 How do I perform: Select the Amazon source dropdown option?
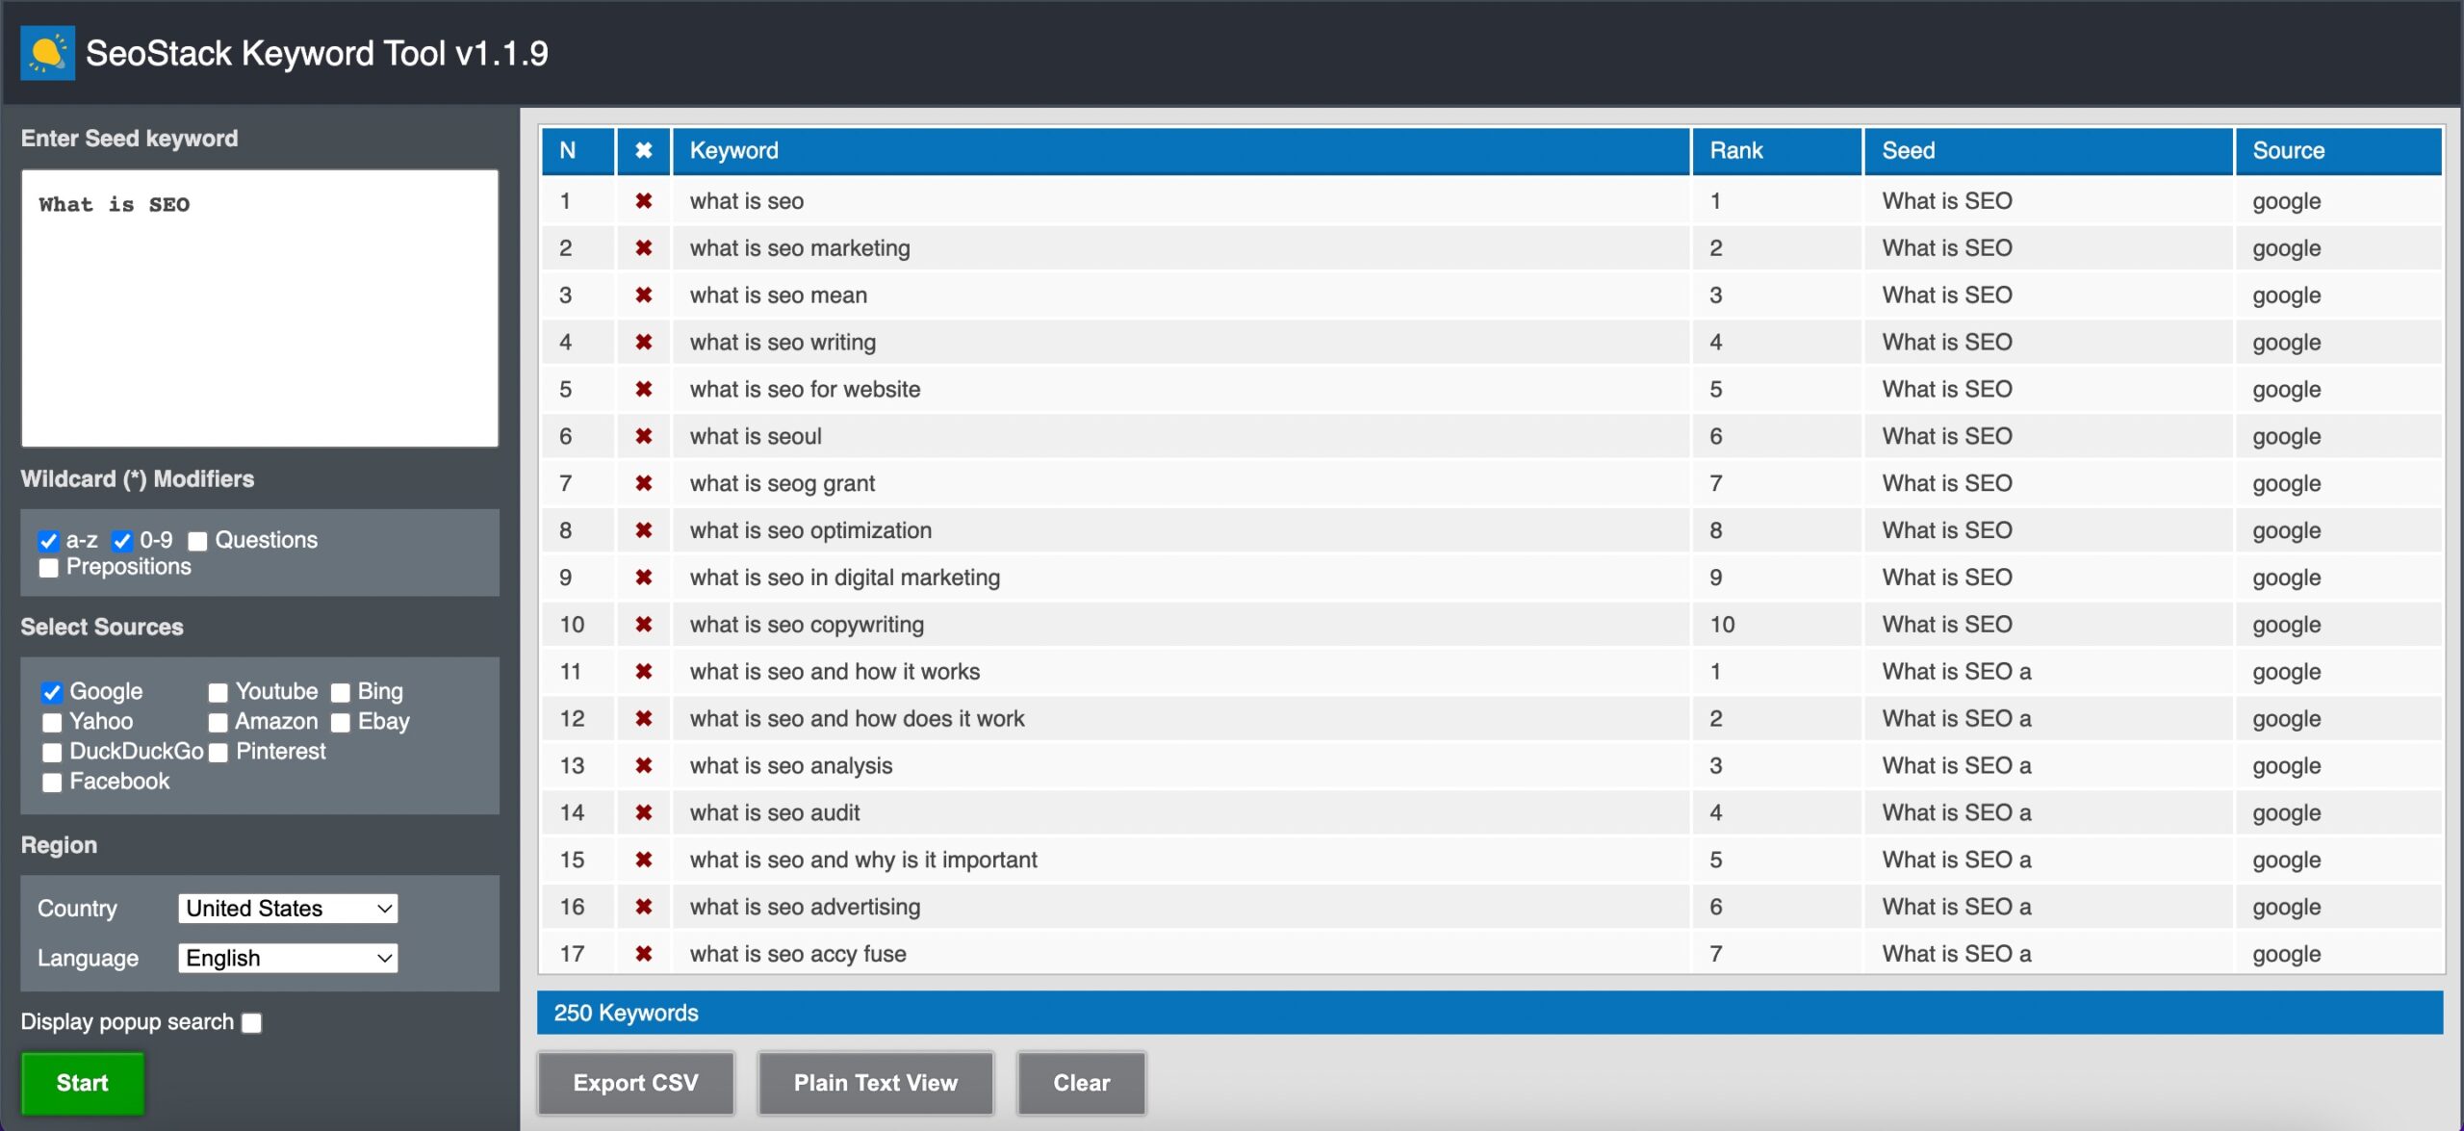pos(217,721)
